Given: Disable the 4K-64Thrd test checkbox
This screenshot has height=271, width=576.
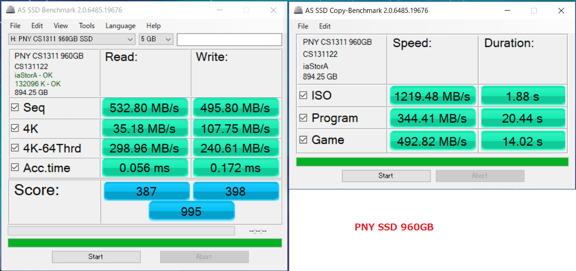Looking at the screenshot, I should pos(15,148).
